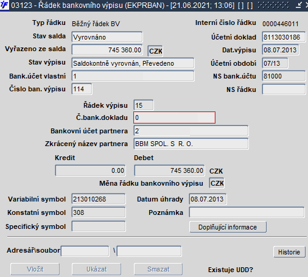Open Doplňující informace
Image resolution: width=308 pixels, height=277 pixels.
pos(228,227)
